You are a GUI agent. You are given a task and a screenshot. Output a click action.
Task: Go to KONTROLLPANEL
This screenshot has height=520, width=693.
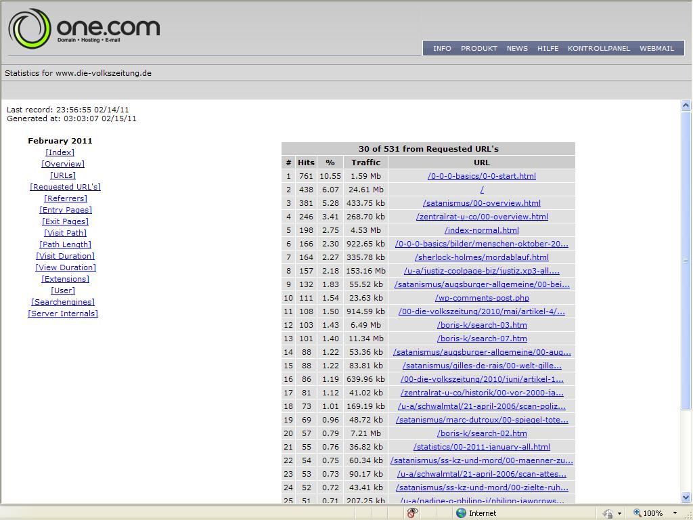pos(599,48)
